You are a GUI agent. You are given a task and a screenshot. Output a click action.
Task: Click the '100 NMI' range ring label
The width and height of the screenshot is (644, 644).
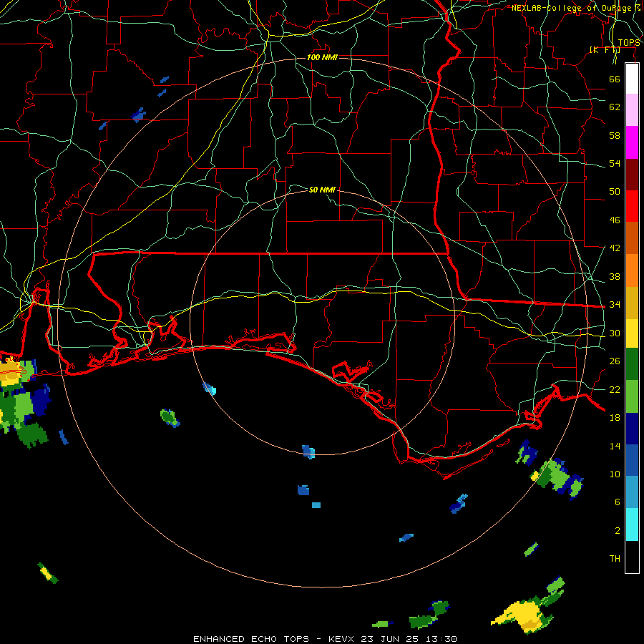tap(323, 57)
